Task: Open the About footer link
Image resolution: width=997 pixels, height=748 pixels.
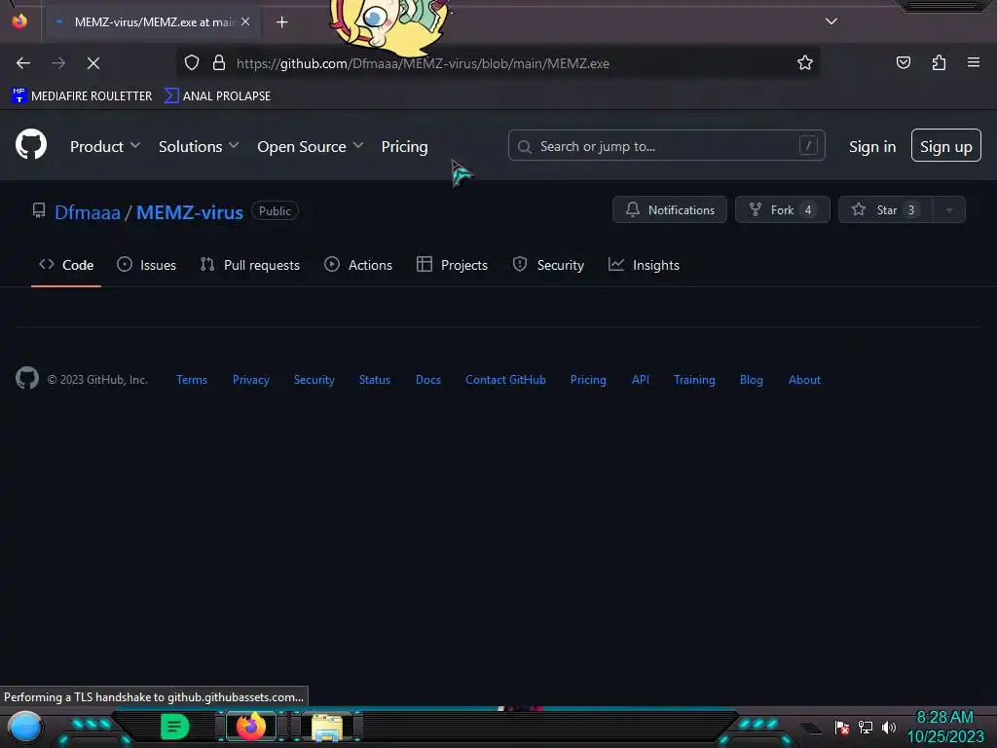Action: pyautogui.click(x=804, y=380)
